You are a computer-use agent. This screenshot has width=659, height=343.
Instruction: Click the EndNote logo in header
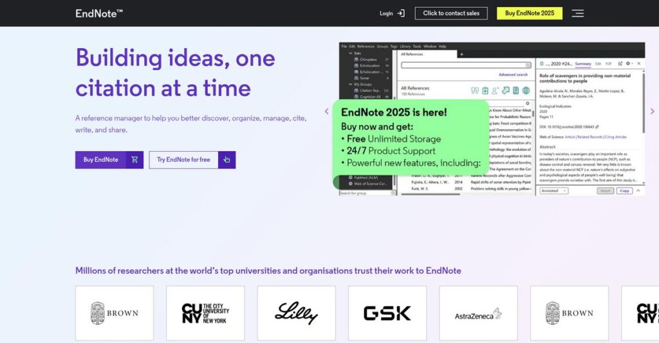pos(99,13)
